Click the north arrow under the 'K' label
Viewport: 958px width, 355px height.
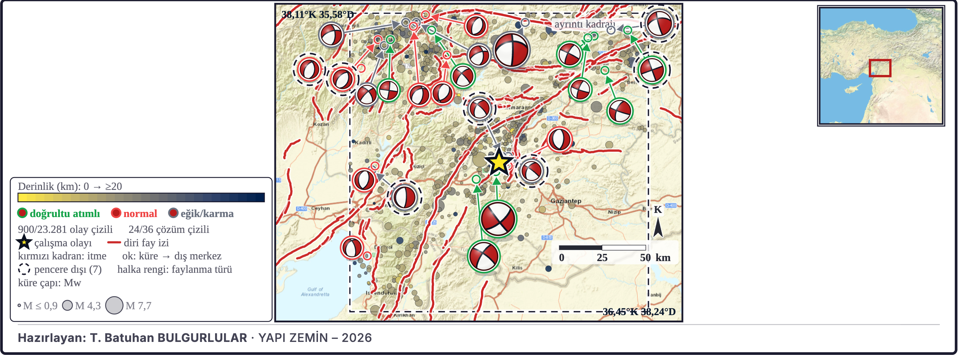pos(658,227)
